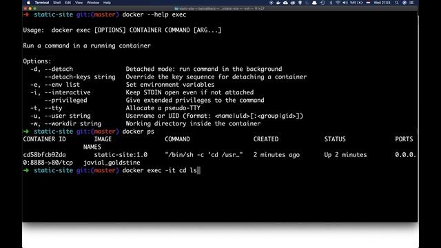441x248 pixels.
Task: Click the Wed 21:03 clock
Action: coord(382,3)
